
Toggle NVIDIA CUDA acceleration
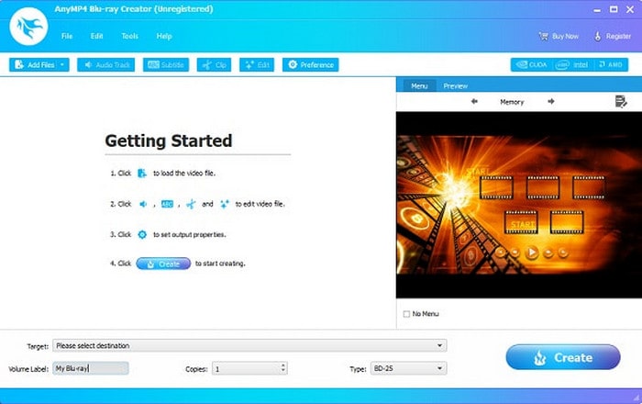coord(530,65)
